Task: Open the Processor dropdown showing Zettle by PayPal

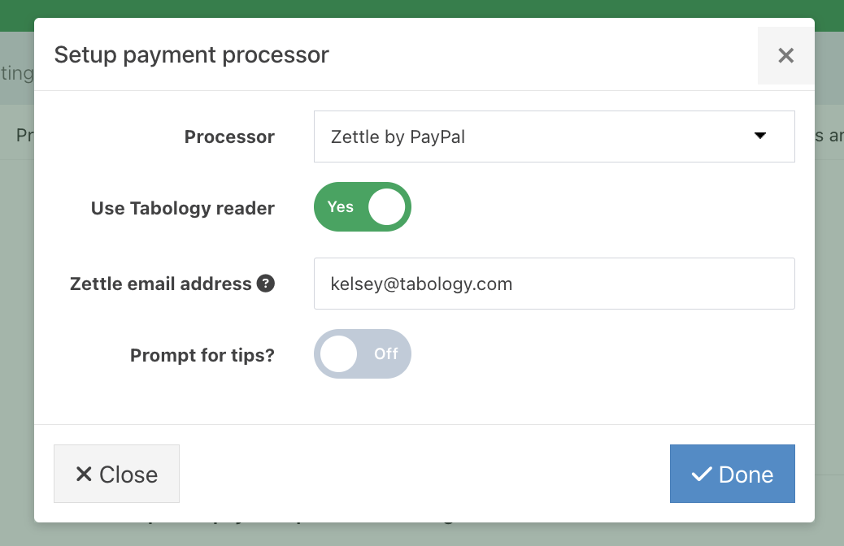Action: point(555,136)
